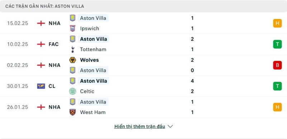Click the Ipswich club crest

coord(73,29)
